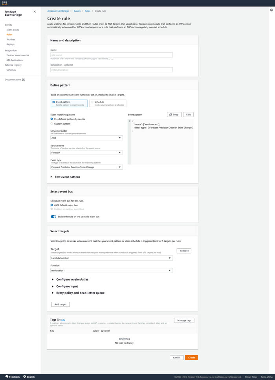Select the Event pattern option
This screenshot has height=380, width=275.
pos(69,103)
